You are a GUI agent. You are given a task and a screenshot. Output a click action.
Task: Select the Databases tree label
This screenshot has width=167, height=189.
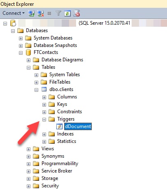pyautogui.click(x=37, y=30)
